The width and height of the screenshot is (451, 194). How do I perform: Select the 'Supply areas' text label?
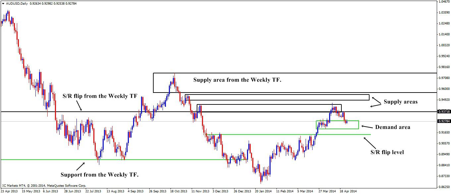pos(400,102)
